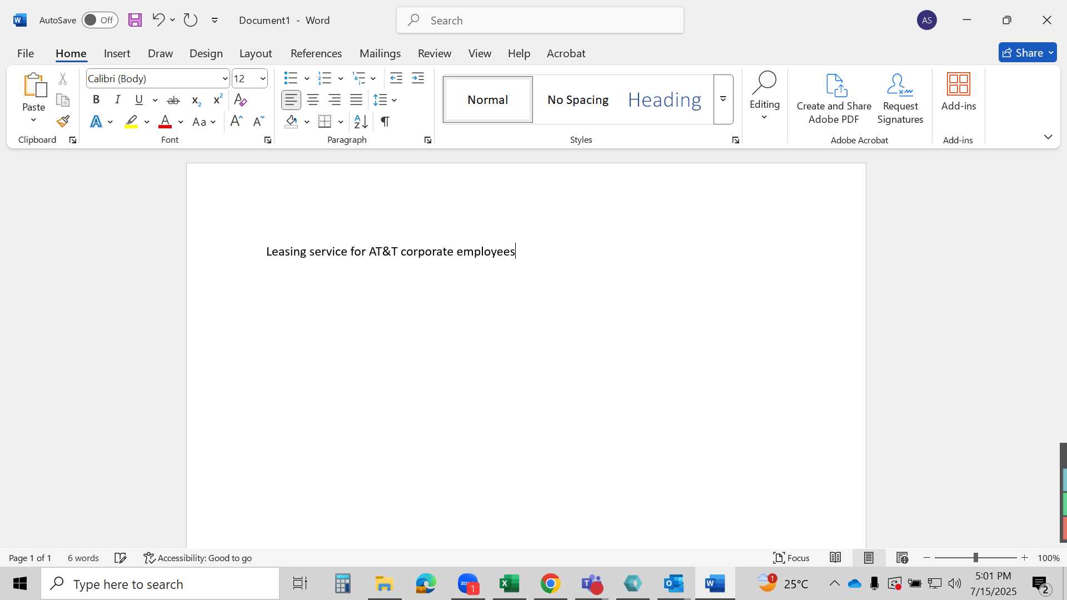Open Excel from the taskbar
The width and height of the screenshot is (1067, 600).
[x=509, y=583]
